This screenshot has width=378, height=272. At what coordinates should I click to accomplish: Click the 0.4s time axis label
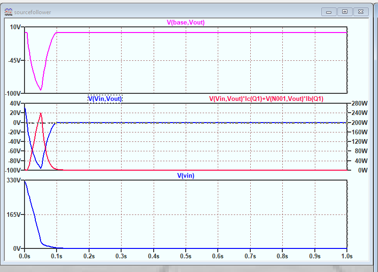pyautogui.click(x=154, y=256)
